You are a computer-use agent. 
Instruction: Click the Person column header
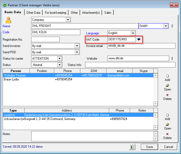point(16,71)
